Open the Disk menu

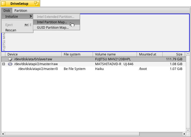point(7,11)
